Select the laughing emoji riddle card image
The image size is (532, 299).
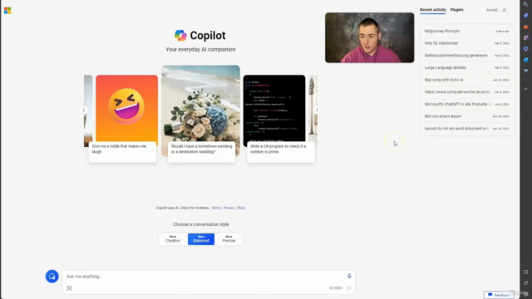(126, 109)
